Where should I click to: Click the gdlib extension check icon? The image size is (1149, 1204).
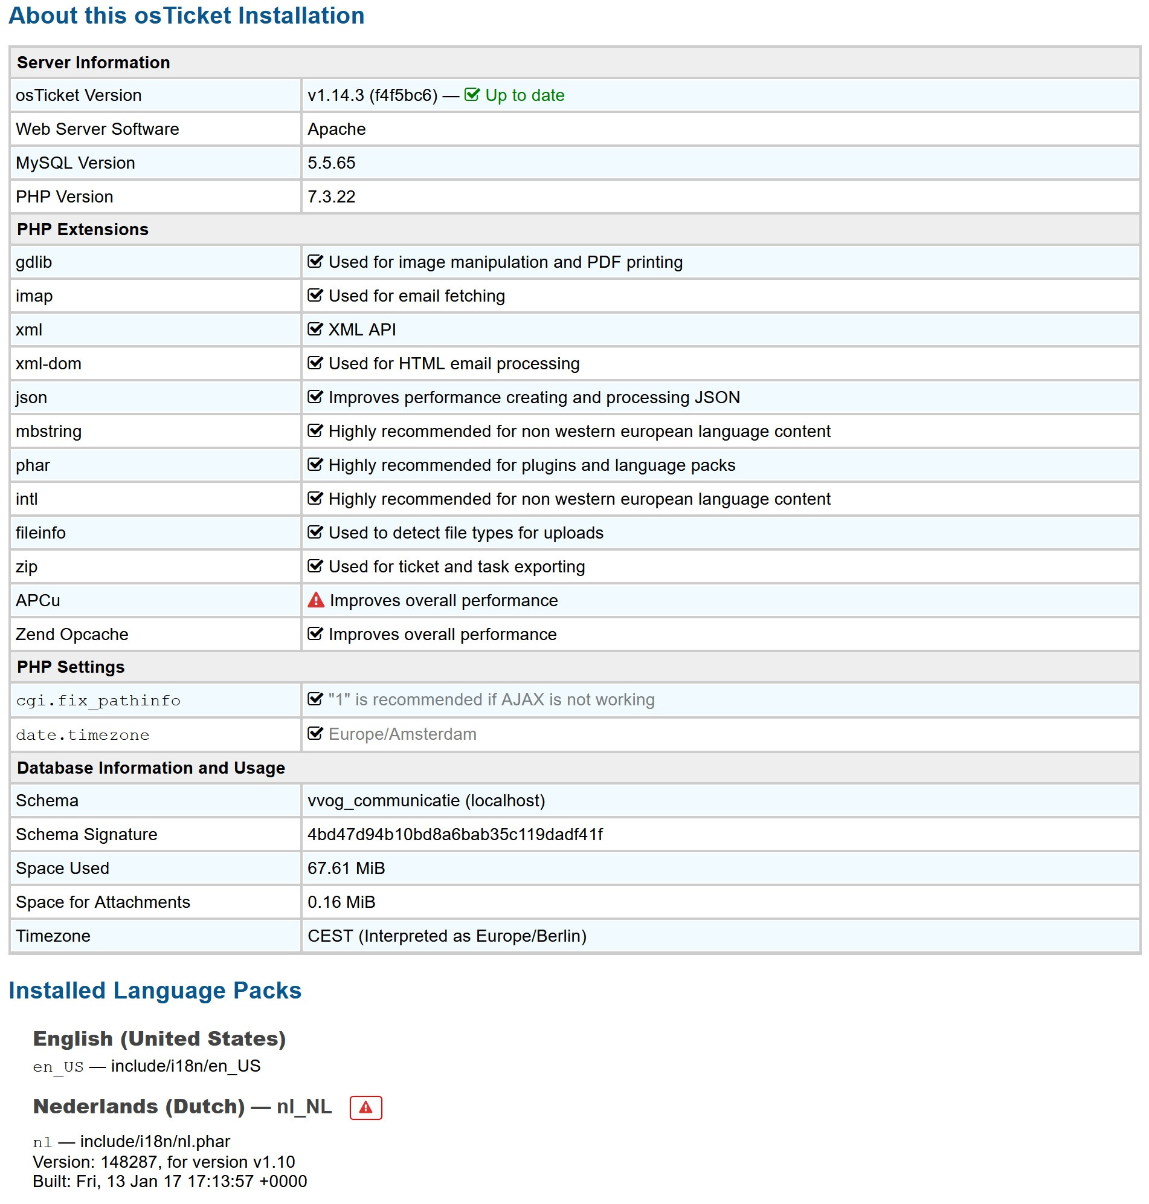(315, 262)
